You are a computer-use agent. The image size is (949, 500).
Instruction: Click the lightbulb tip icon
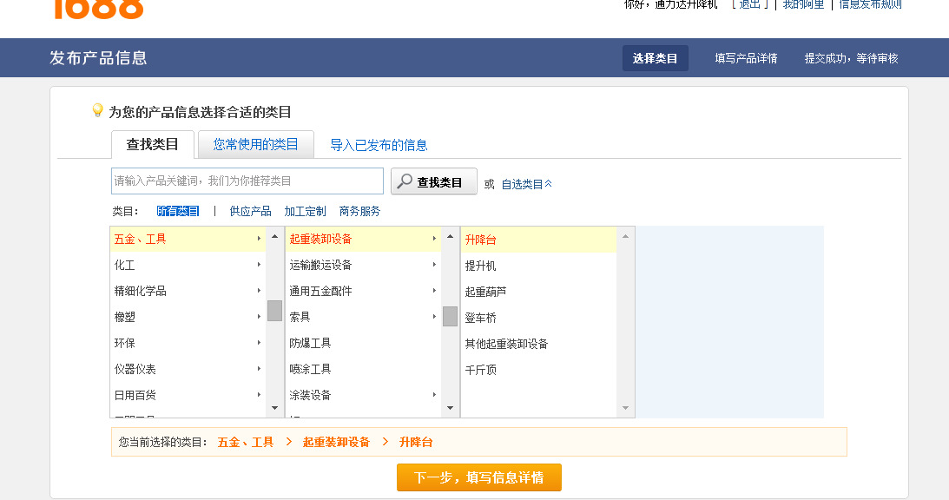(98, 110)
